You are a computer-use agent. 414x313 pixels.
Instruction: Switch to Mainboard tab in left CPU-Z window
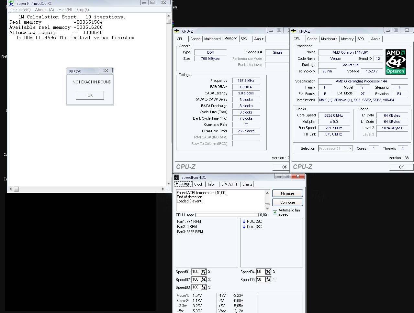click(212, 39)
